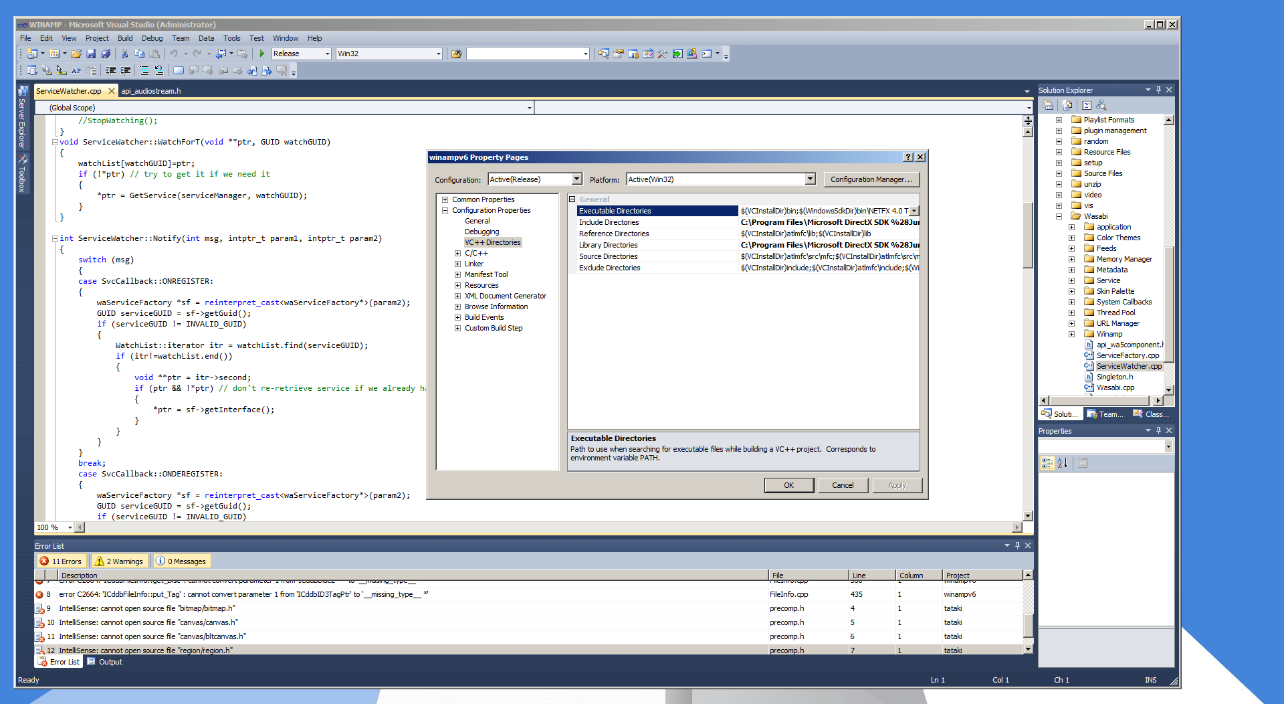Select the Include Directories property row

609,222
